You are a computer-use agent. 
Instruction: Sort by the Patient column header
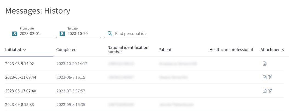165,50
